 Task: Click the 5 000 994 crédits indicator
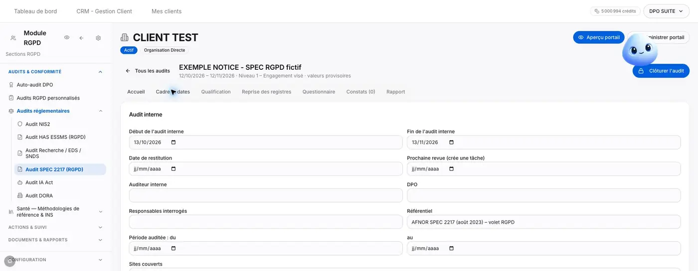615,11
